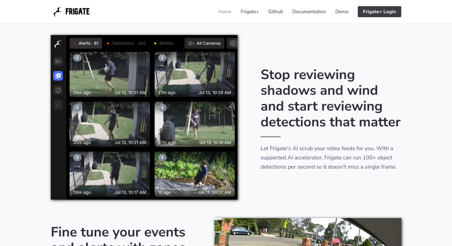Viewport: 452px width, 246px height.
Task: Click the orange dot beside Detections
Action: tap(108, 44)
